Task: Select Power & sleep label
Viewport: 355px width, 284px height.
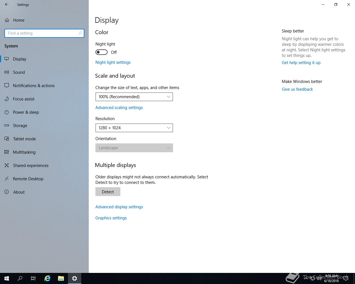Action: pyautogui.click(x=26, y=112)
